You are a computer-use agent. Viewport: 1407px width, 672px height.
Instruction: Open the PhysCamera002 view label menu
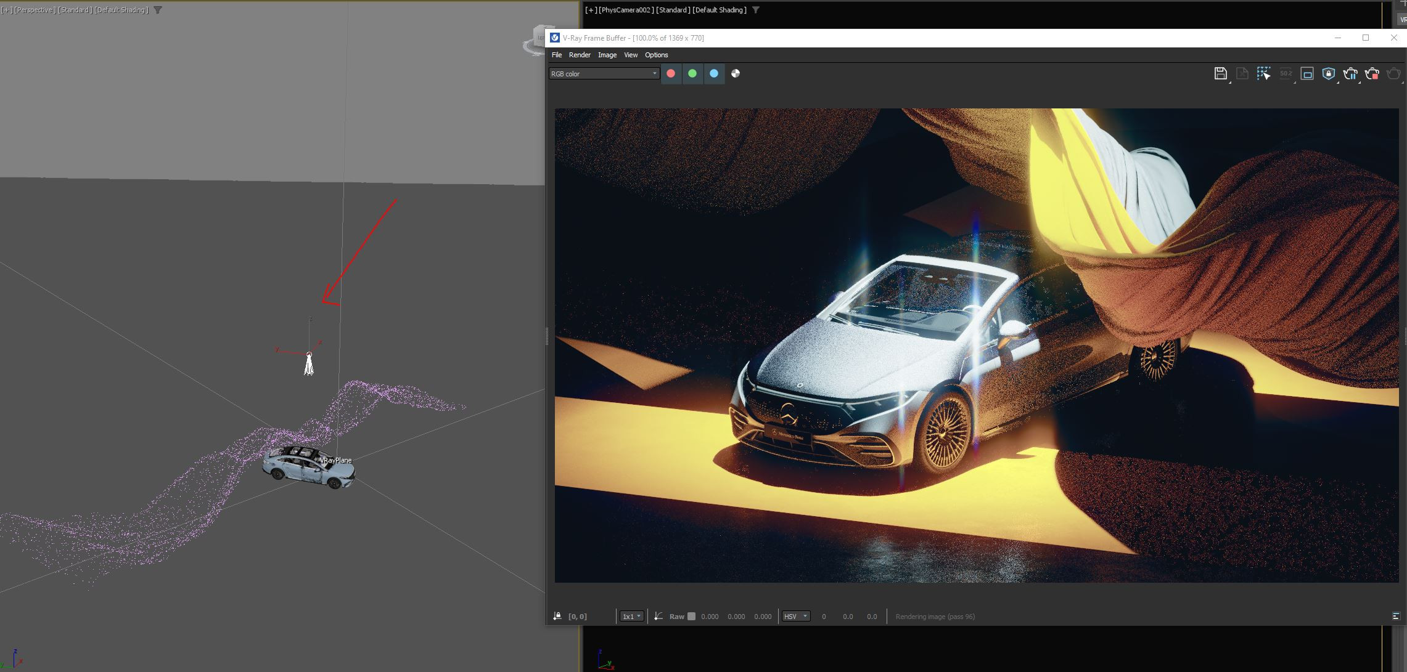[x=626, y=10]
